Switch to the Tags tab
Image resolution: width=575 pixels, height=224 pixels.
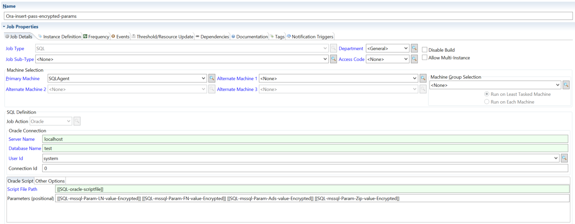click(277, 37)
